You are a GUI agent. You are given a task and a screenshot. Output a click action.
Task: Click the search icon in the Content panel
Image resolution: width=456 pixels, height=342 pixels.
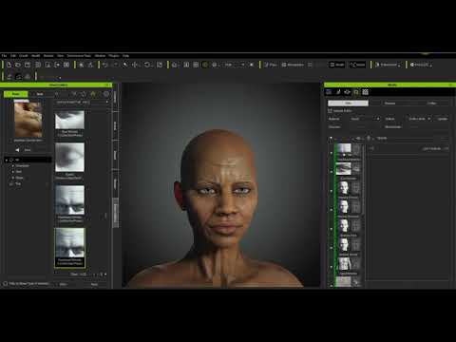click(57, 94)
